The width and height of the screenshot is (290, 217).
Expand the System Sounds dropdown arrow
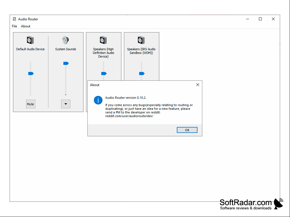click(66, 104)
